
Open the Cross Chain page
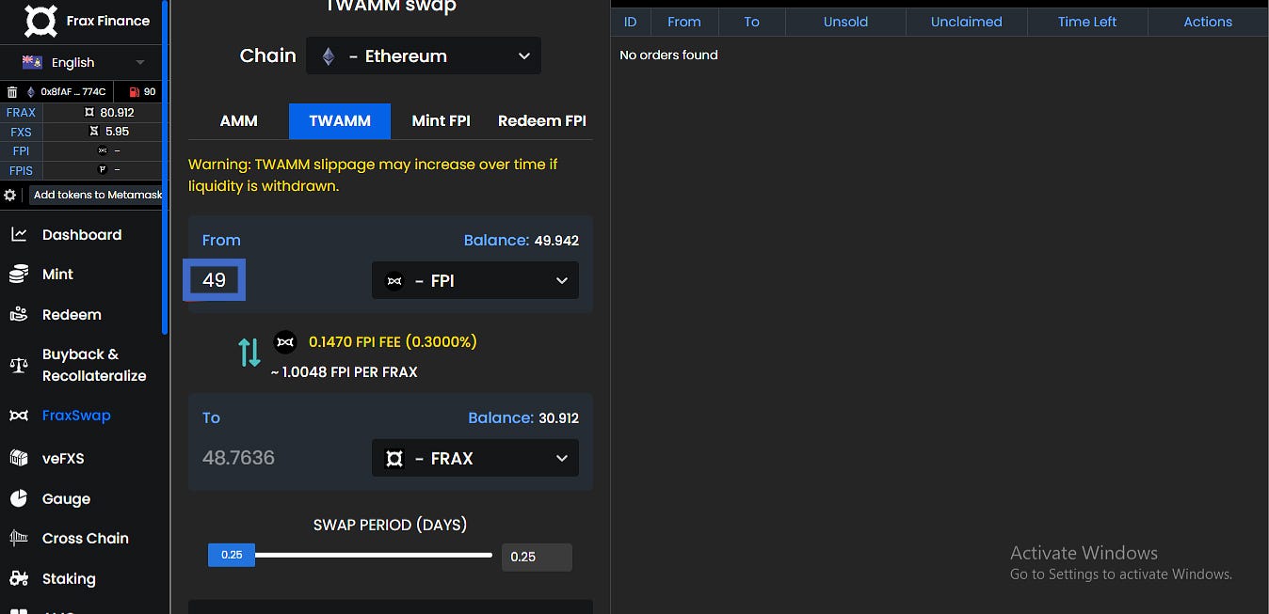[x=86, y=539]
